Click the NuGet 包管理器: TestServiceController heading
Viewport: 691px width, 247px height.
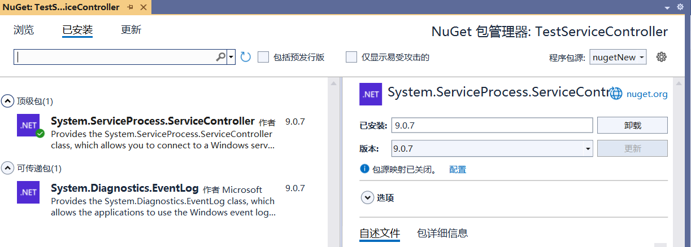pyautogui.click(x=549, y=32)
